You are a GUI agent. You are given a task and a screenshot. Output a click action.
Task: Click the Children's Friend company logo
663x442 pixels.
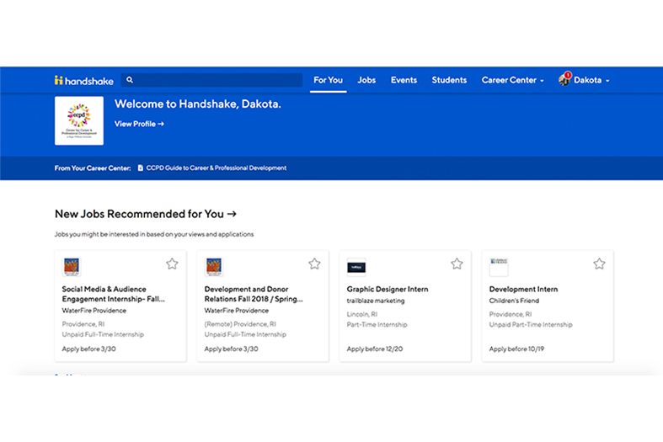[499, 267]
